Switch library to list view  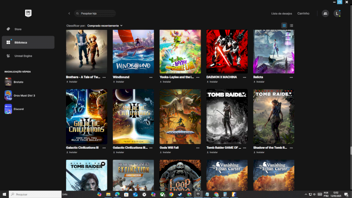291,26
